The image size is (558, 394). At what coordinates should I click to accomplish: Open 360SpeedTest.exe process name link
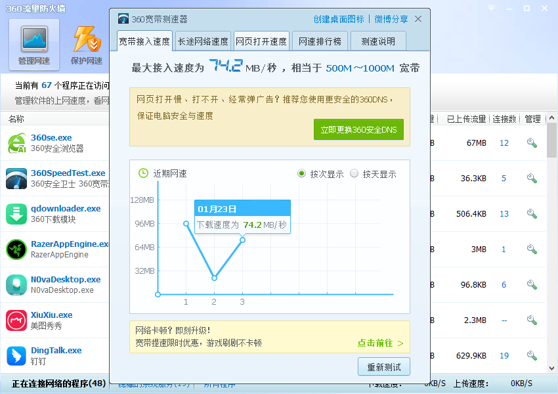(x=68, y=173)
